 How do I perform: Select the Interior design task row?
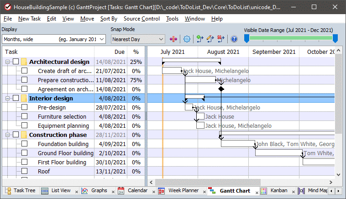point(51,98)
